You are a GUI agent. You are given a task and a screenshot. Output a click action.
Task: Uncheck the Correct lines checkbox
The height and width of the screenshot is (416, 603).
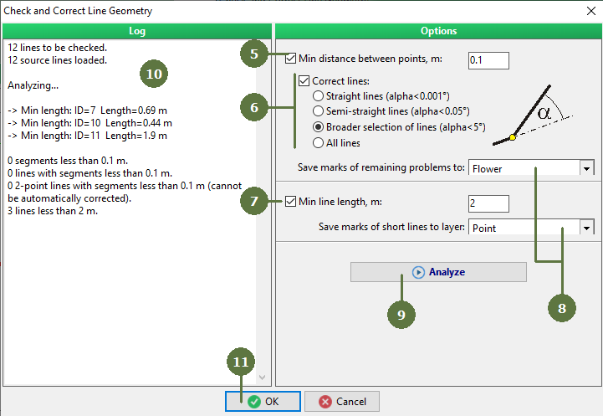pyautogui.click(x=304, y=81)
